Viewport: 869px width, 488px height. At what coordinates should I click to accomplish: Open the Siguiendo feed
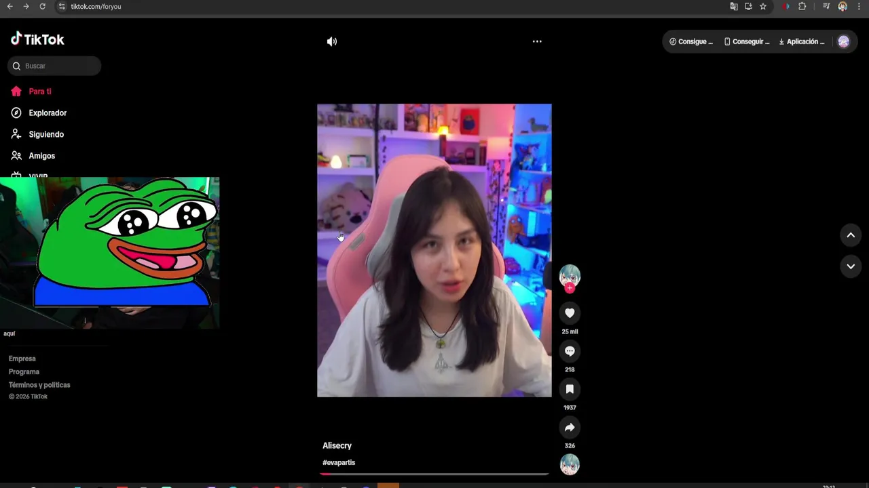coord(46,134)
